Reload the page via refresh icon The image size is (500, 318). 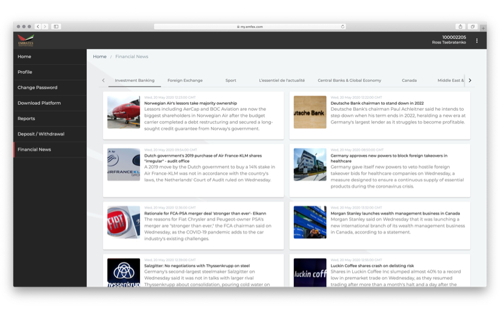click(x=342, y=27)
